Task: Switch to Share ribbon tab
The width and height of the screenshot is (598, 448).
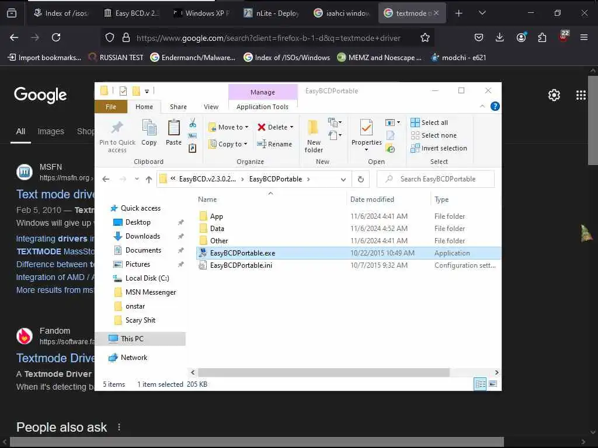Action: click(178, 107)
